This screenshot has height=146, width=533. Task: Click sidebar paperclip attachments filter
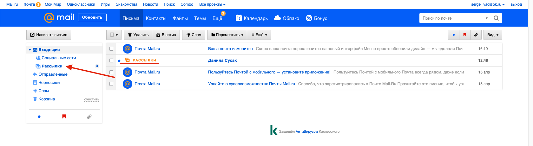tap(89, 117)
